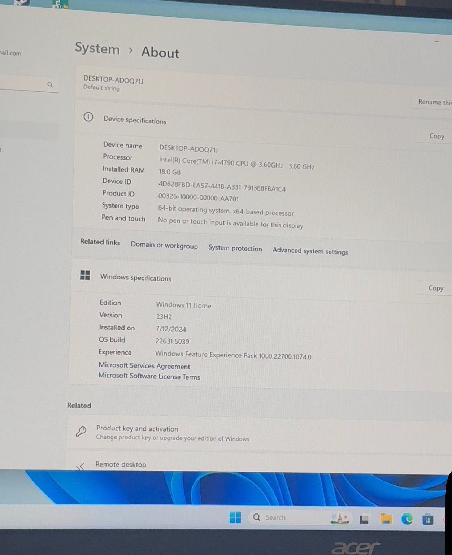Open the Task View taskbar icon
Viewport: 452px width, 555px height.
point(364,519)
